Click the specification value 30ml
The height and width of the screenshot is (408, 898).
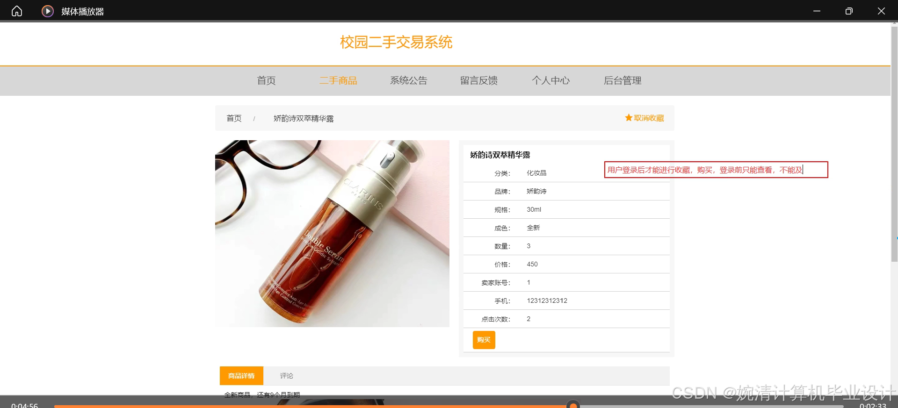[534, 209]
